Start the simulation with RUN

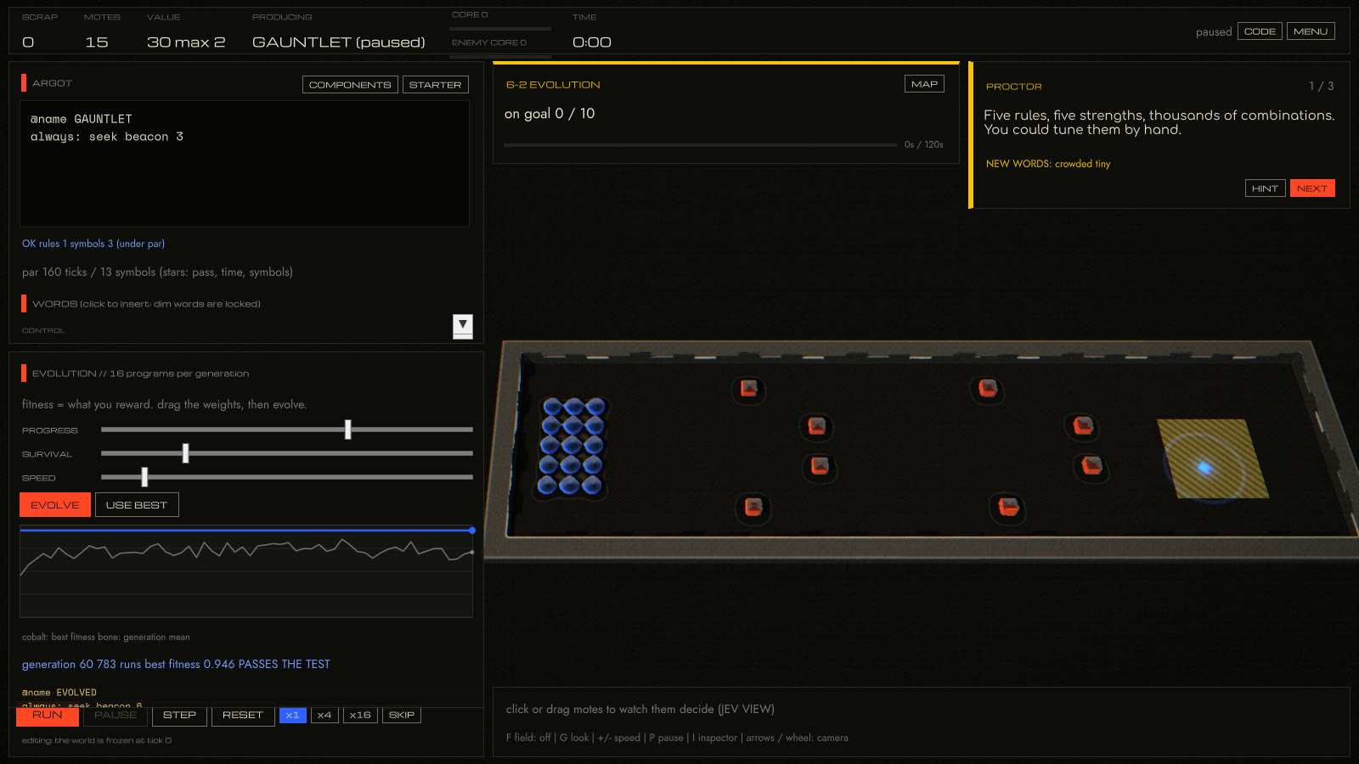pos(48,716)
